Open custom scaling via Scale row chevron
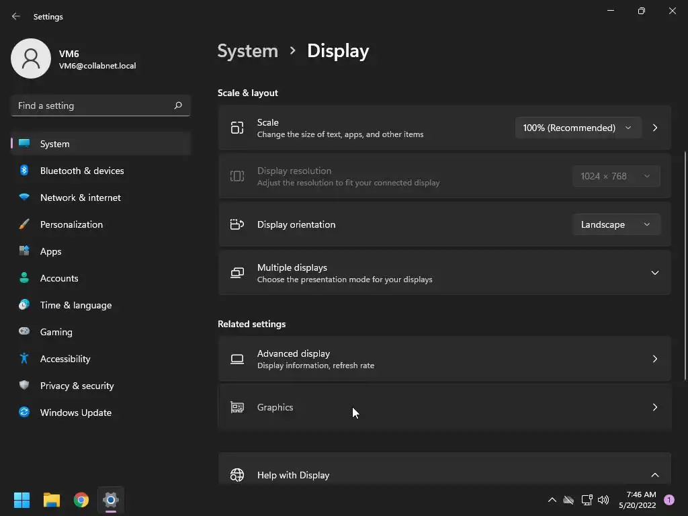This screenshot has height=516, width=688. pyautogui.click(x=654, y=128)
